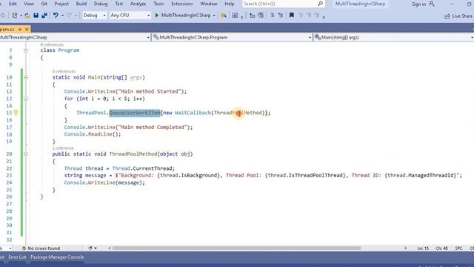Screen dimensions: 474x267
Task: Open the Any CPU platform dropdown
Action: (130, 15)
